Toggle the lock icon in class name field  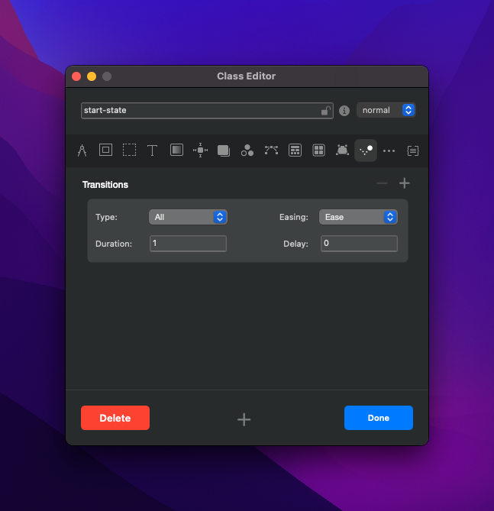point(325,111)
